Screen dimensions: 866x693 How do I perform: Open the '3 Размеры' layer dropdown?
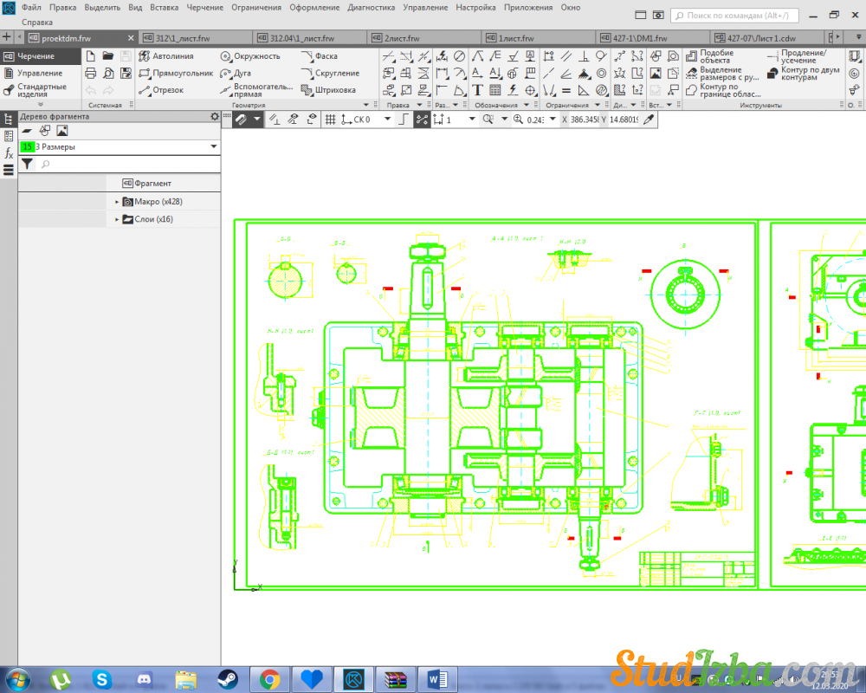[x=213, y=147]
